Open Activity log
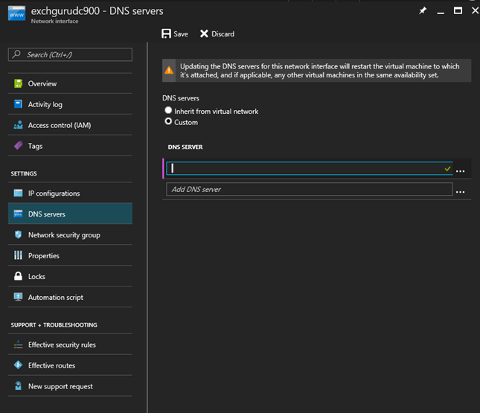Viewport: 480px width, 413px height. [x=70, y=104]
